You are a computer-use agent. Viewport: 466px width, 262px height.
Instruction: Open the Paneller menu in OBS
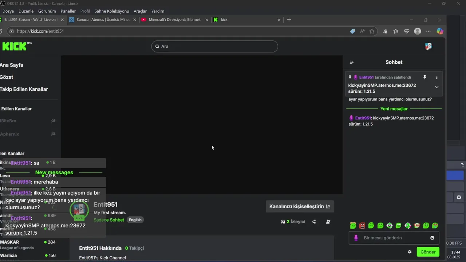pos(68,11)
